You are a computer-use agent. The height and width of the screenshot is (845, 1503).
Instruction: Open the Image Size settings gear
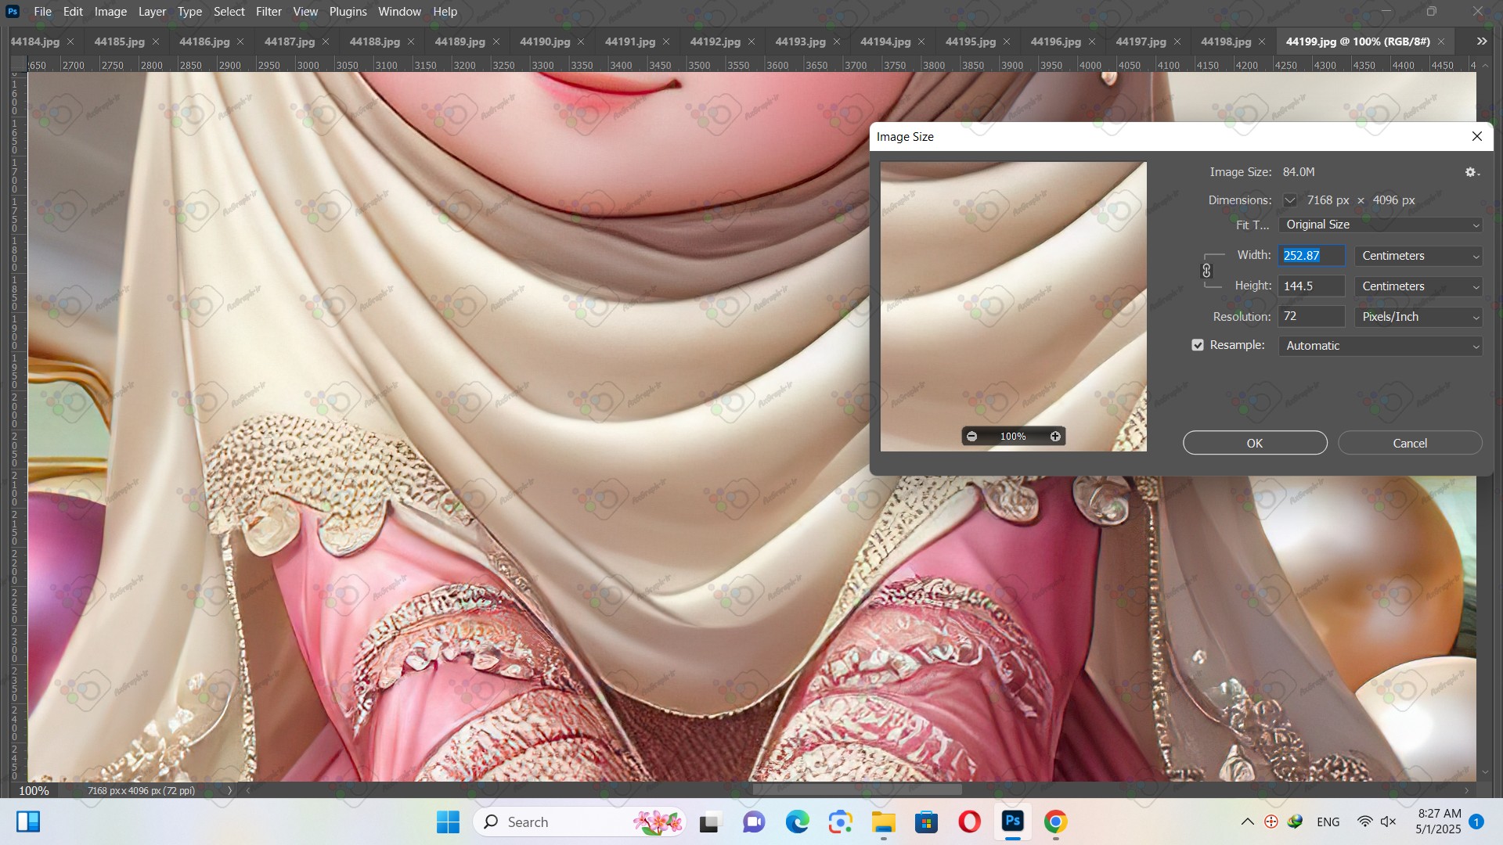tap(1472, 172)
